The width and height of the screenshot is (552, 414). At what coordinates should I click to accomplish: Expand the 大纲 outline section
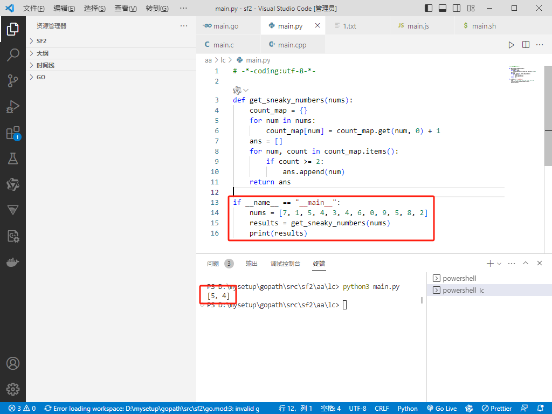click(111, 53)
